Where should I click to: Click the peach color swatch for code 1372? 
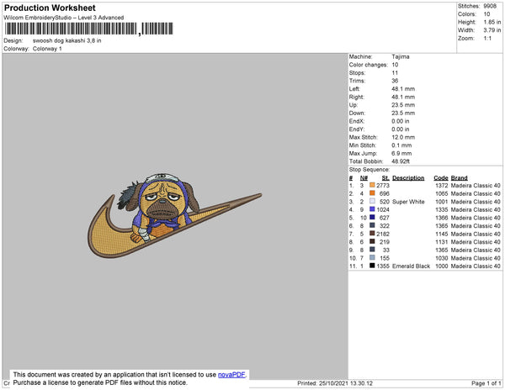point(372,185)
